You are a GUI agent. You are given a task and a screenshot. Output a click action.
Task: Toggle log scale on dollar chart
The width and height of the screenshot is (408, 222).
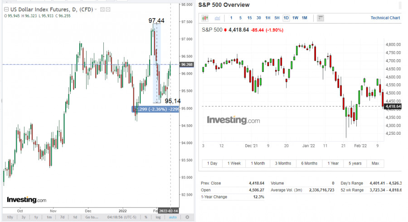pyautogui.click(x=158, y=217)
